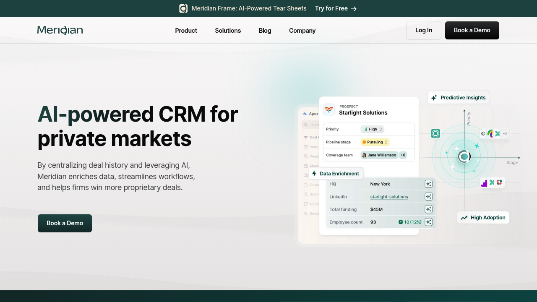Viewport: 537px width, 302px height.
Task: Follow the starlight-solutions LinkedIn link
Action: (389, 196)
